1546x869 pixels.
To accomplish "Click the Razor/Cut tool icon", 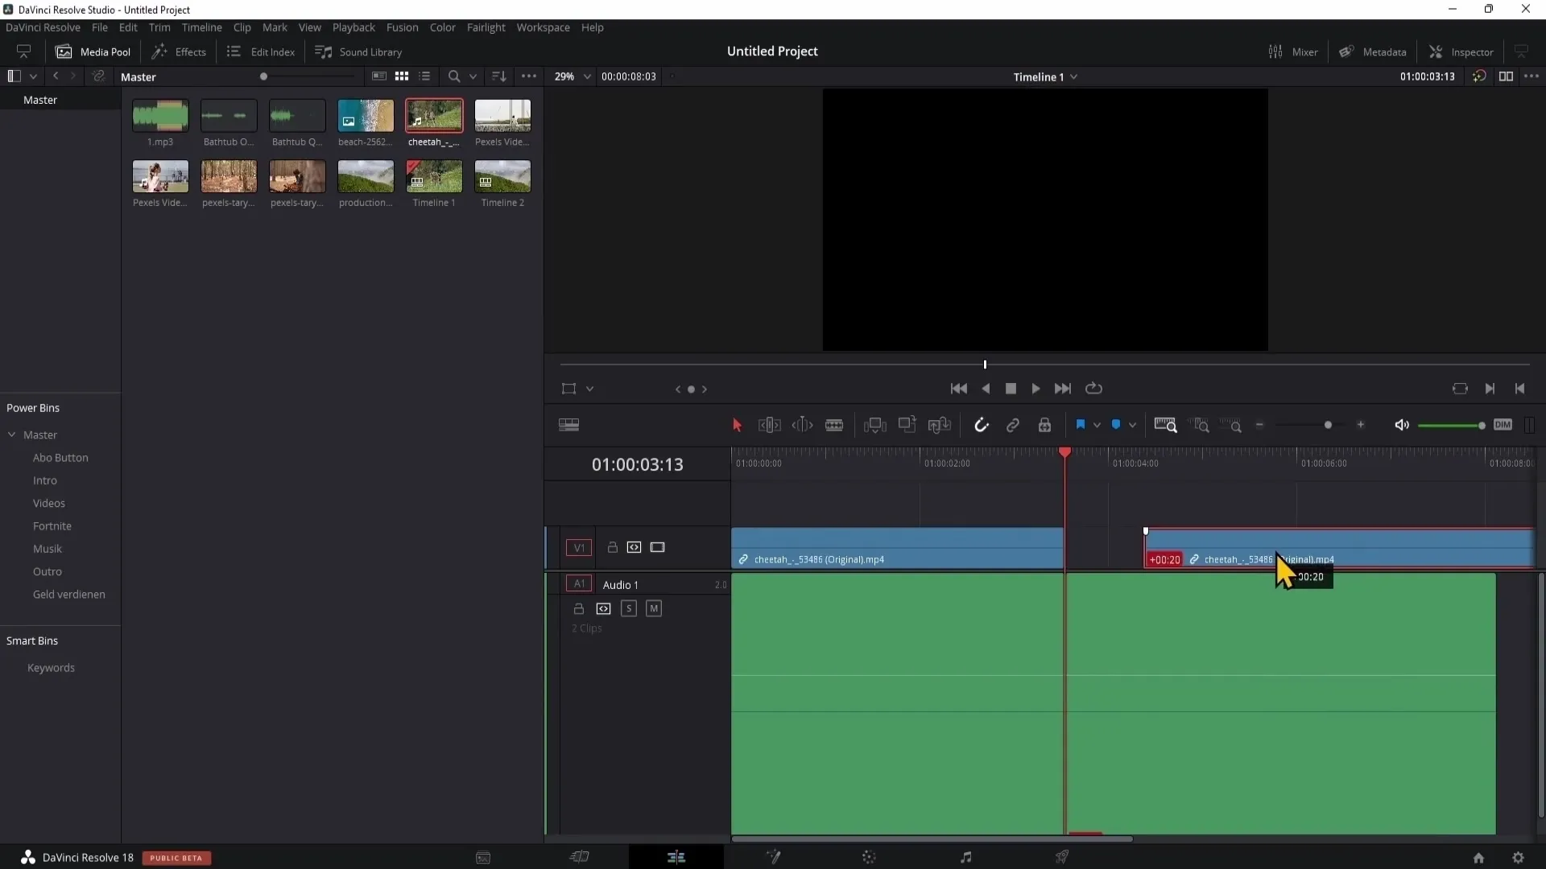I will (x=834, y=424).
